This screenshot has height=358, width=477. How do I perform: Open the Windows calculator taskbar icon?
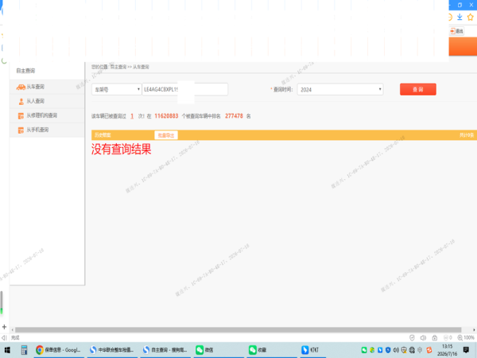[x=24, y=350]
